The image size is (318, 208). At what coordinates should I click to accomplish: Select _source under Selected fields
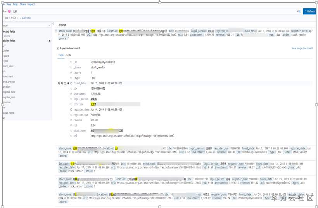(7, 36)
